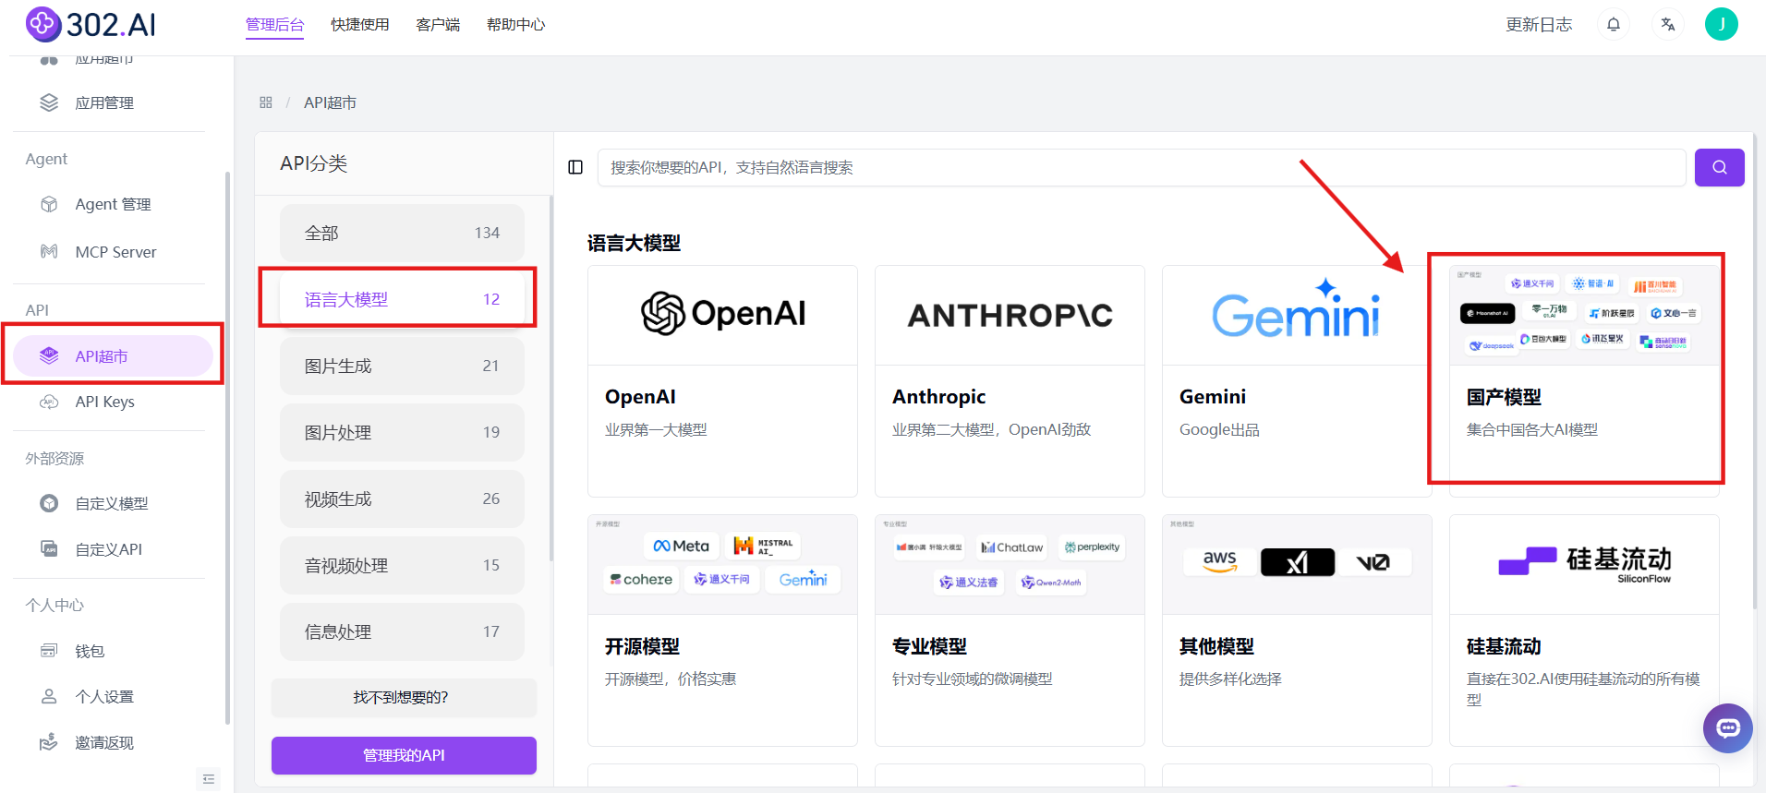Open the language translation switcher
This screenshot has width=1766, height=793.
point(1667,25)
